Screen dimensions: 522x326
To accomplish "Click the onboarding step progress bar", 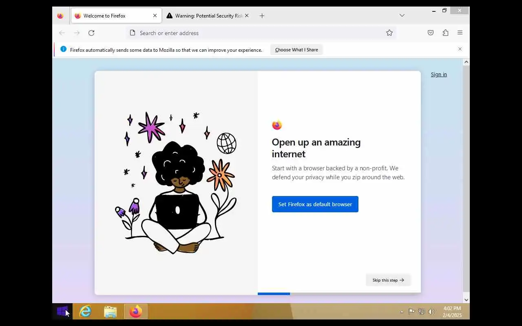I will (339, 293).
